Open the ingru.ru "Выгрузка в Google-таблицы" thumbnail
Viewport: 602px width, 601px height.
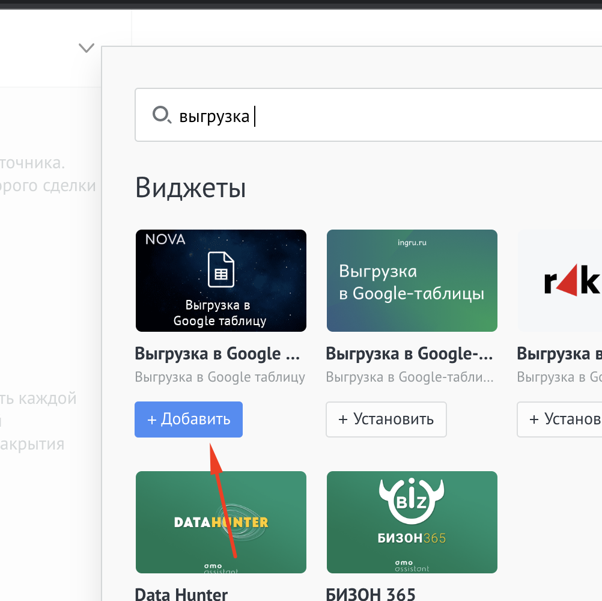pos(412,281)
